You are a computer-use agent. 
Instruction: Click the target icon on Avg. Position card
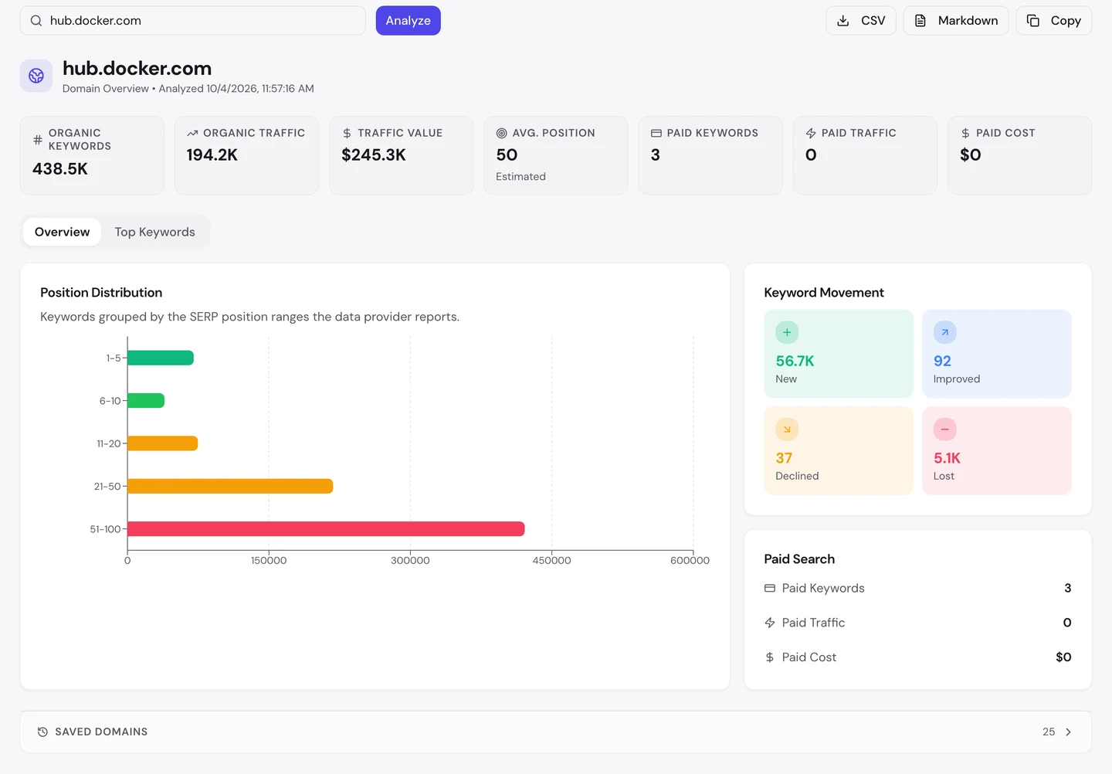pos(501,133)
